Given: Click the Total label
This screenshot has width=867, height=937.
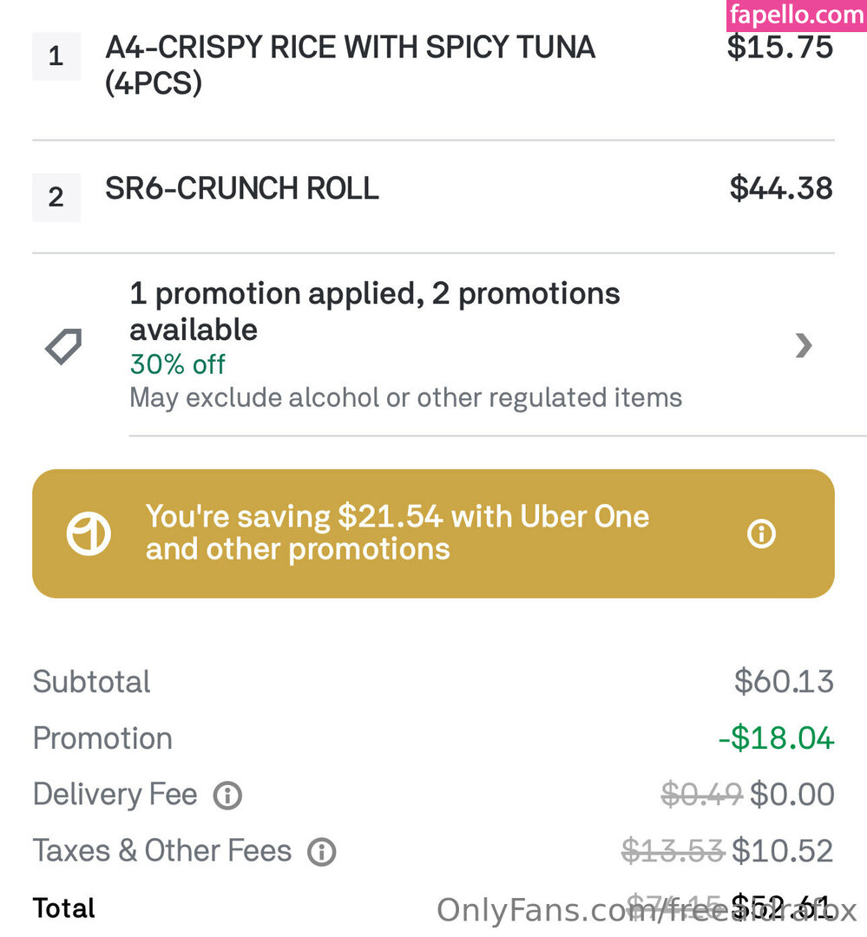Looking at the screenshot, I should (x=64, y=908).
